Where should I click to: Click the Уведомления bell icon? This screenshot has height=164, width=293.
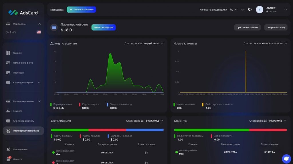(x=8, y=149)
